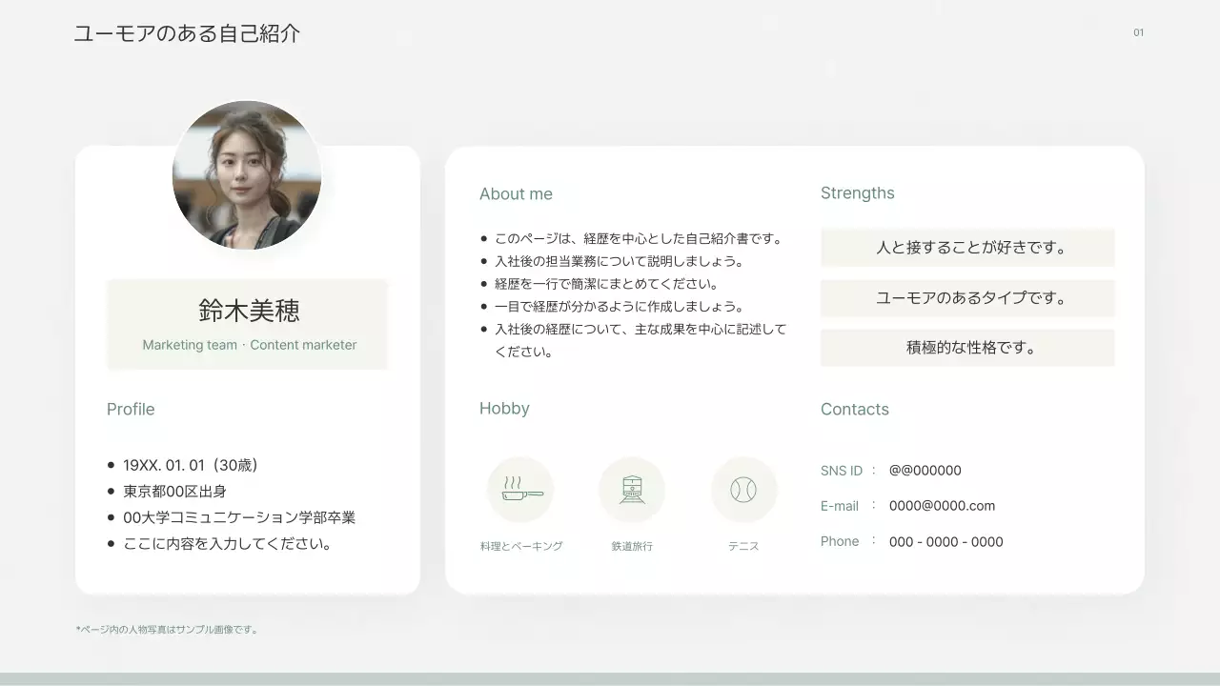The width and height of the screenshot is (1220, 686).
Task: Select the テニス hobby label
Action: pyautogui.click(x=744, y=545)
